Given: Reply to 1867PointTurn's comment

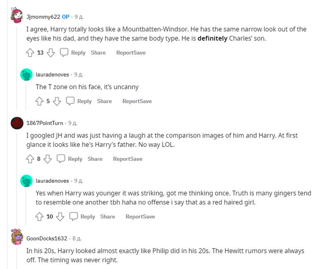Looking at the screenshot, I should [70, 159].
